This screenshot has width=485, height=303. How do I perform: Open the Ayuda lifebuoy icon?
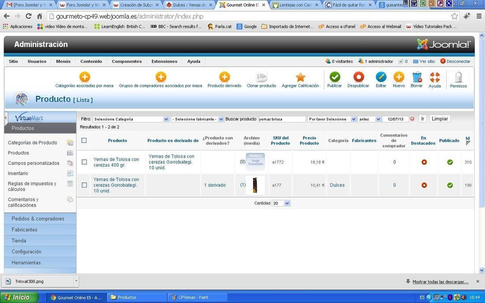coord(435,77)
